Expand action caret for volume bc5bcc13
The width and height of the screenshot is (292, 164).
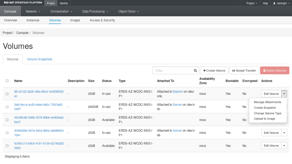tap(284, 146)
